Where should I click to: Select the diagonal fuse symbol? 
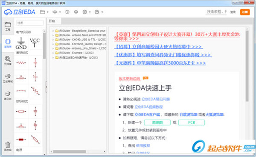pos(35,139)
